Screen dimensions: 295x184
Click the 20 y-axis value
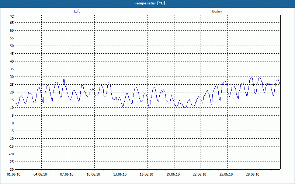[12, 92]
